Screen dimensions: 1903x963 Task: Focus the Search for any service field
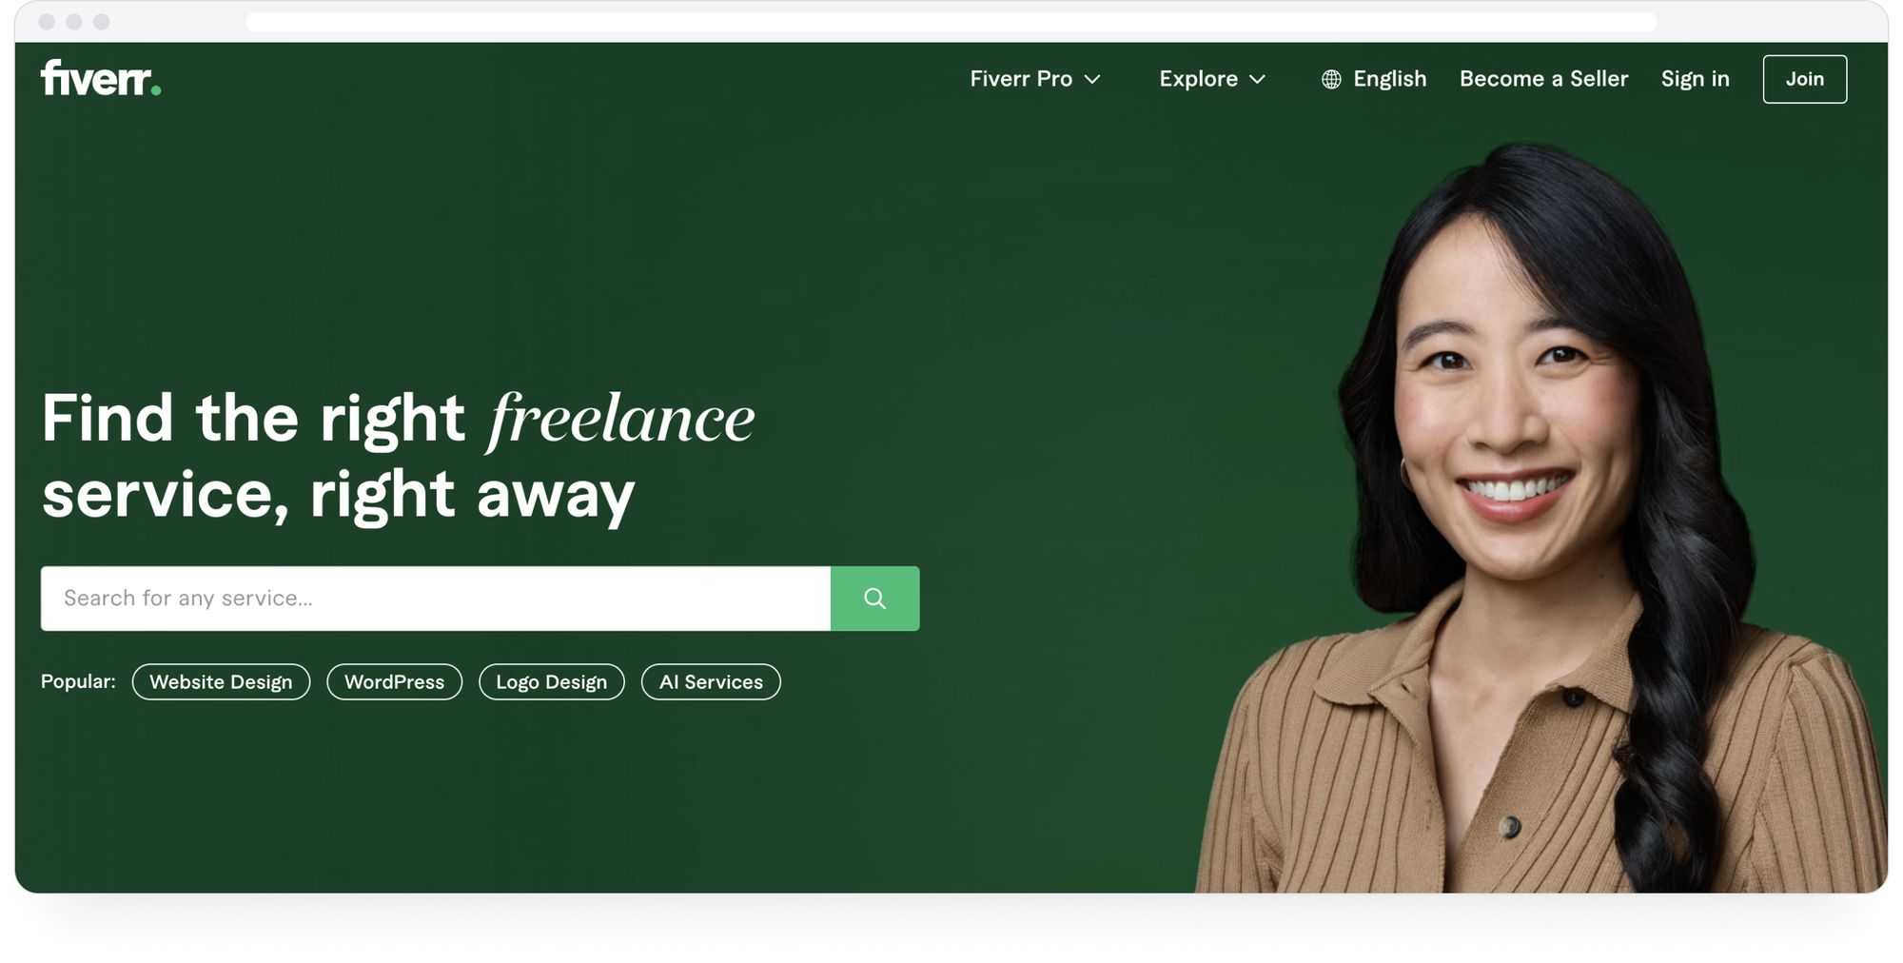click(x=436, y=599)
